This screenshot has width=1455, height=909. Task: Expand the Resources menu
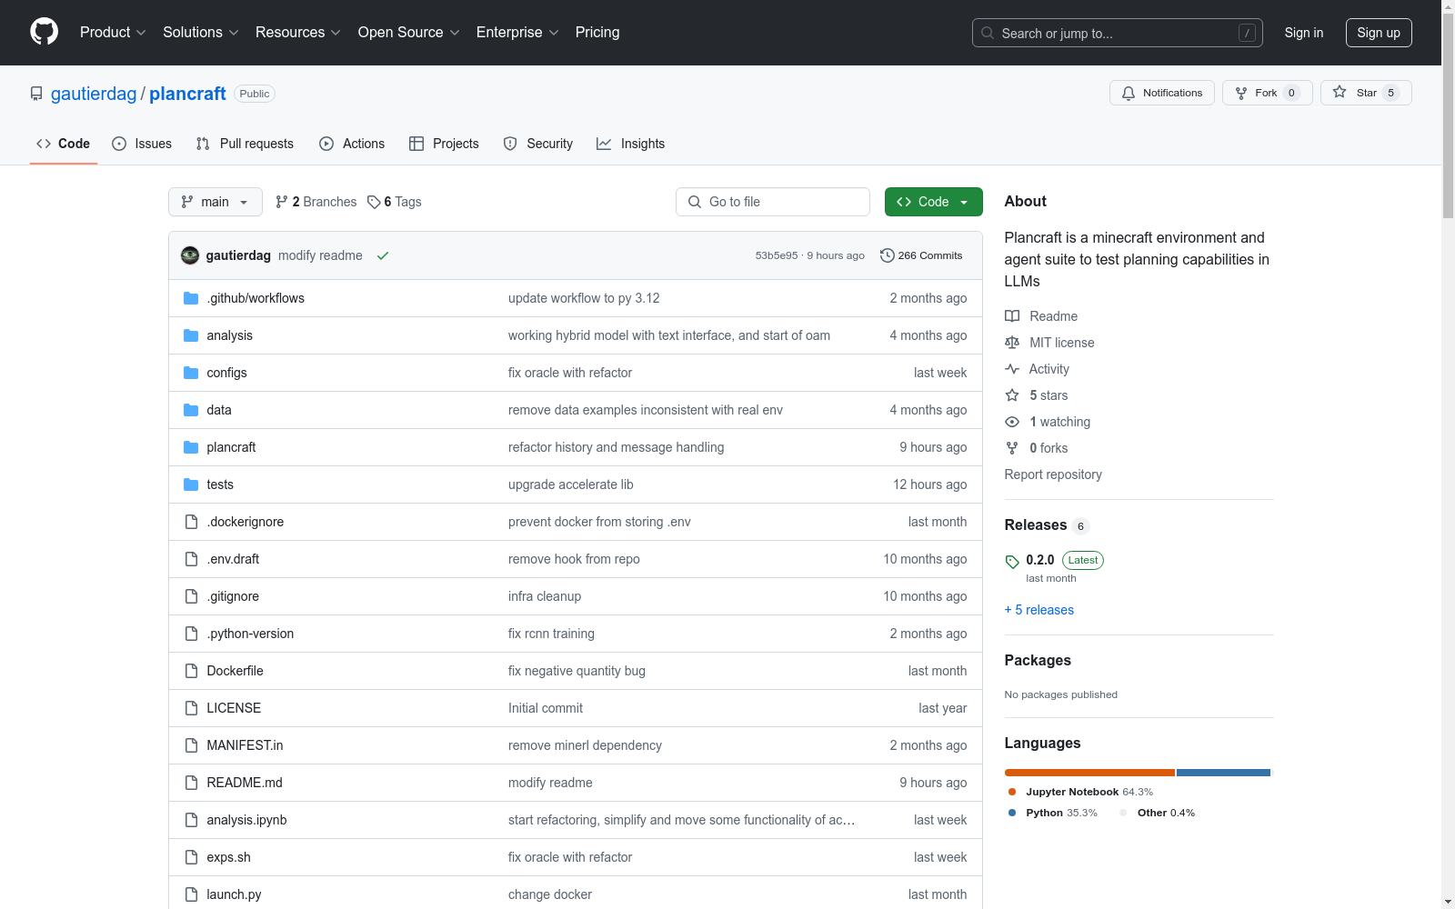click(298, 33)
